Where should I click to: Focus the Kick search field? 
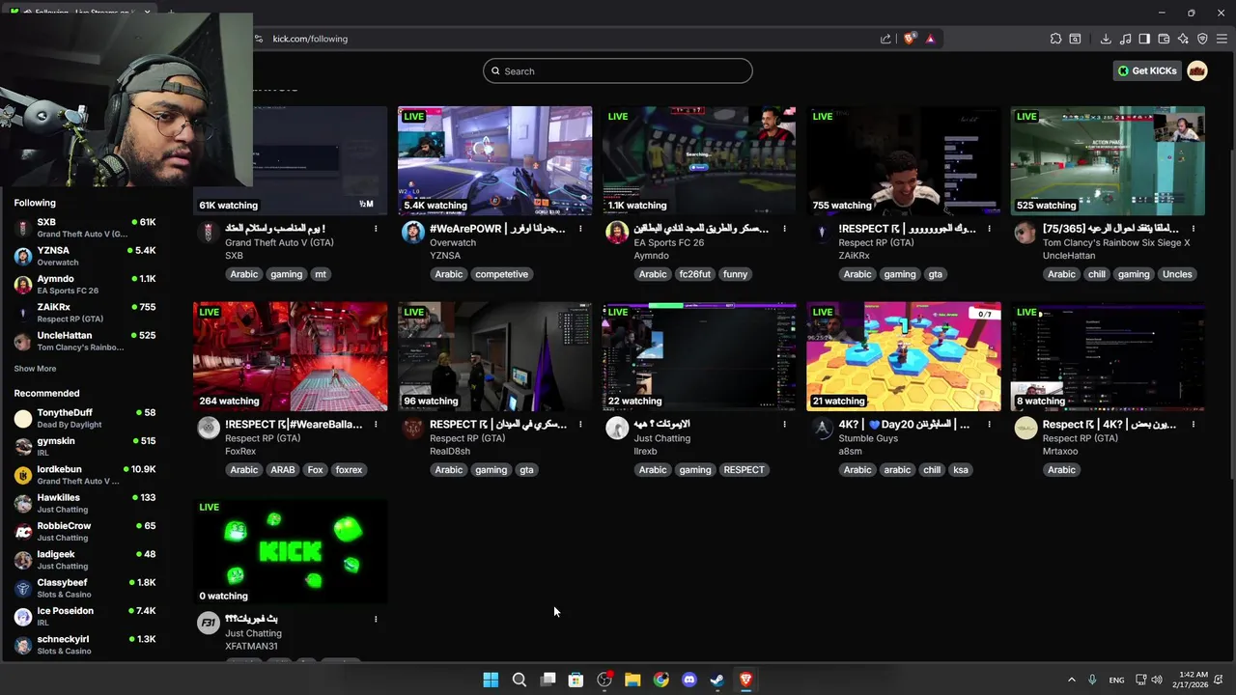coord(618,70)
